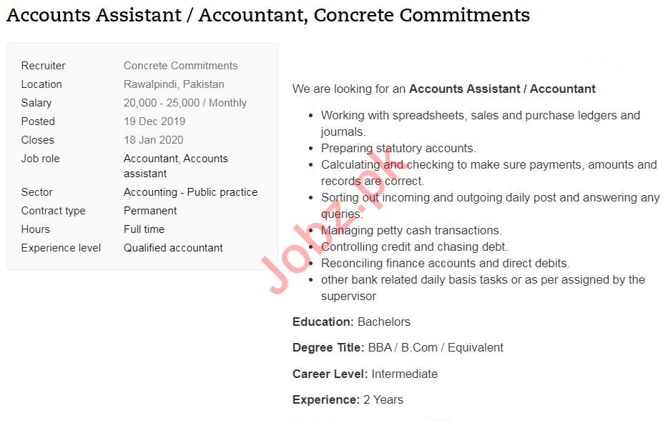668x443 pixels.
Task: Click the 19 Dec 2019 posted date
Action: (154, 121)
